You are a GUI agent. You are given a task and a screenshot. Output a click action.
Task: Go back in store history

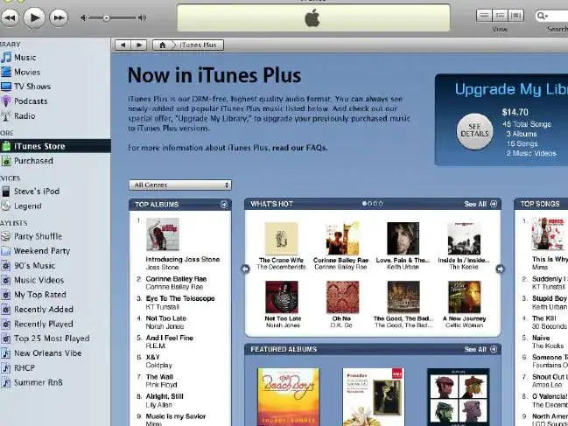point(123,45)
